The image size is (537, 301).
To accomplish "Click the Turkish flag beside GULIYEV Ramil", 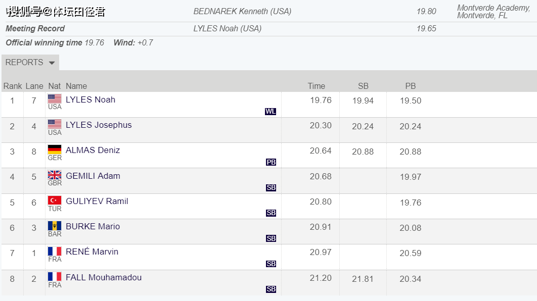I will (55, 200).
